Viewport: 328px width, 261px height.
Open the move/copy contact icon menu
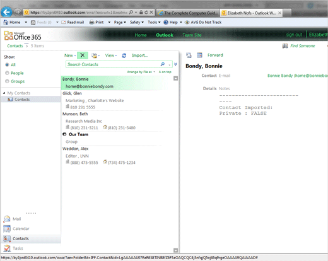point(95,55)
